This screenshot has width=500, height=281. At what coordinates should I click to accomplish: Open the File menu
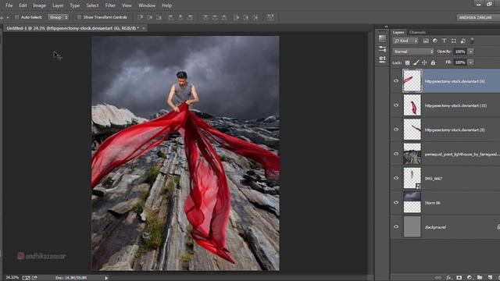pos(9,5)
